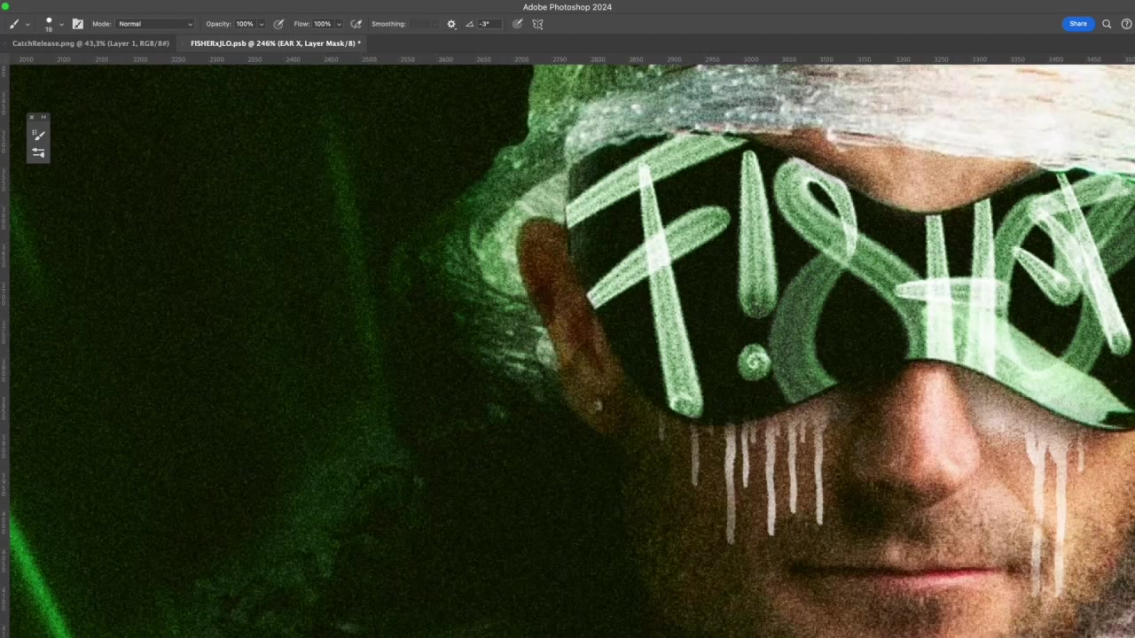
Task: Open symmetry paint butterfly options
Action: tap(537, 24)
